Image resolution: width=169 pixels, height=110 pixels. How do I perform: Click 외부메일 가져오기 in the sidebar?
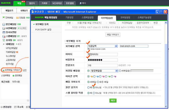pos(12,70)
